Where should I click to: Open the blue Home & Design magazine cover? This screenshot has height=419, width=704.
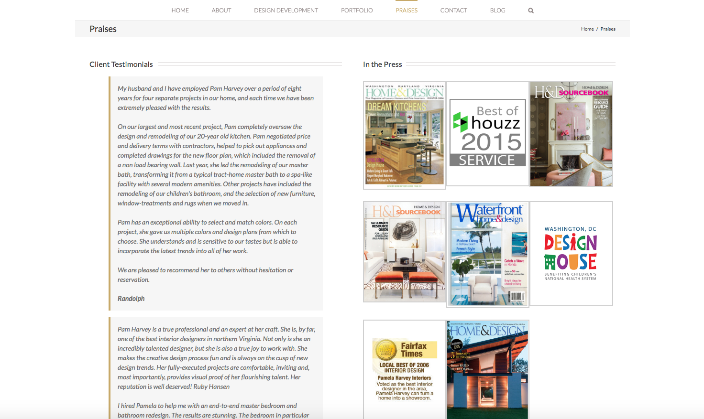point(488,370)
